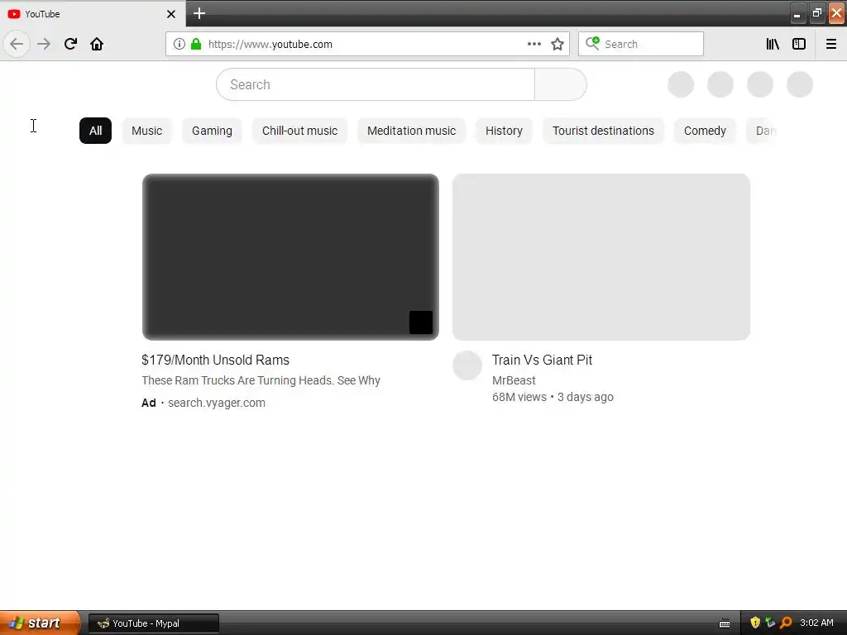The width and height of the screenshot is (847, 635).
Task: Open the keyboard icon in taskbar
Action: [x=725, y=623]
